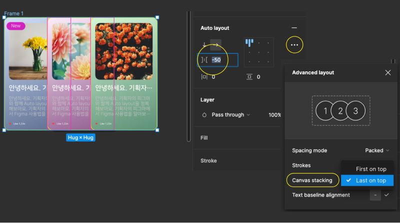Open advanced layout three-dots menu

pos(294,45)
